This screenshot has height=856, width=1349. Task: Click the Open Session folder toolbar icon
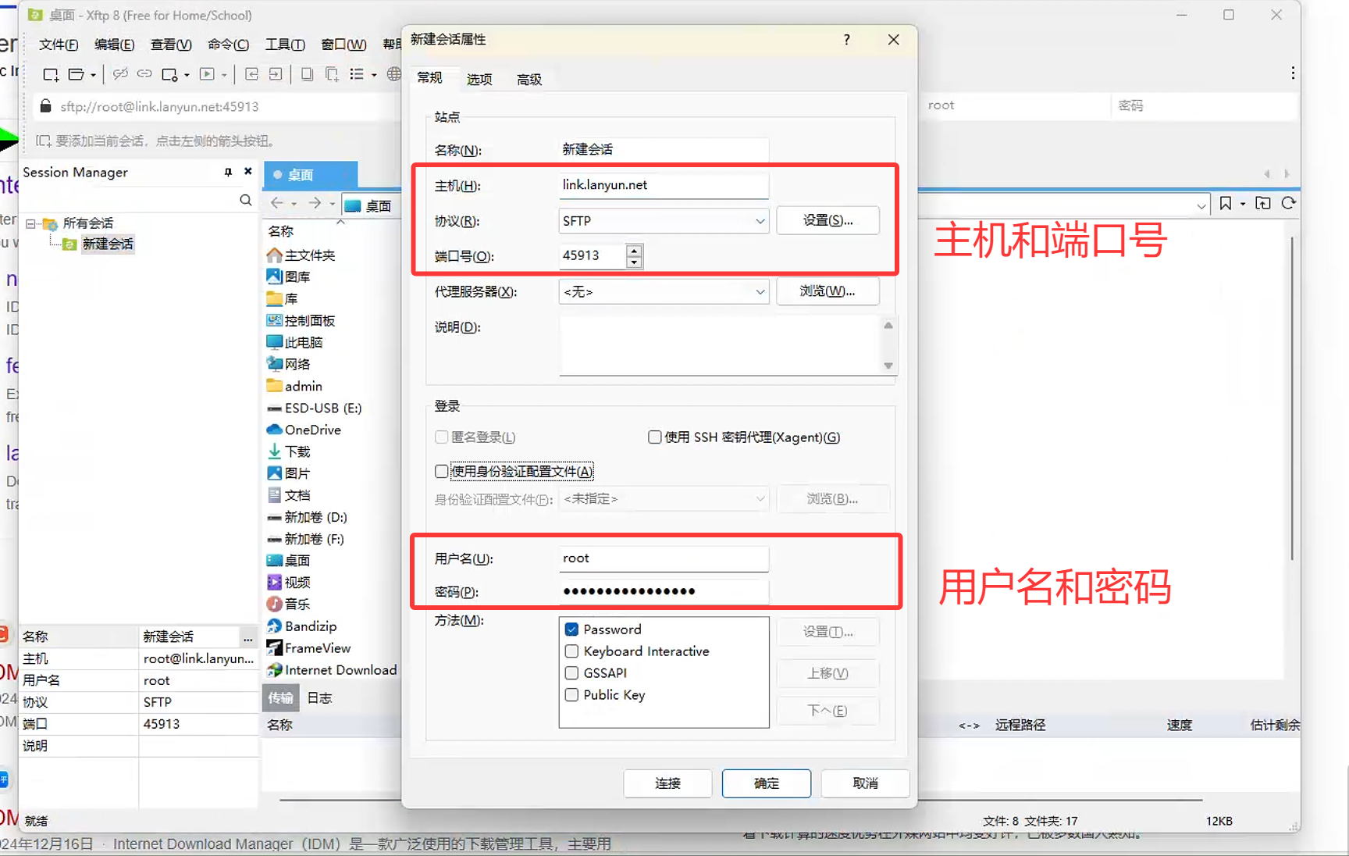pos(77,74)
